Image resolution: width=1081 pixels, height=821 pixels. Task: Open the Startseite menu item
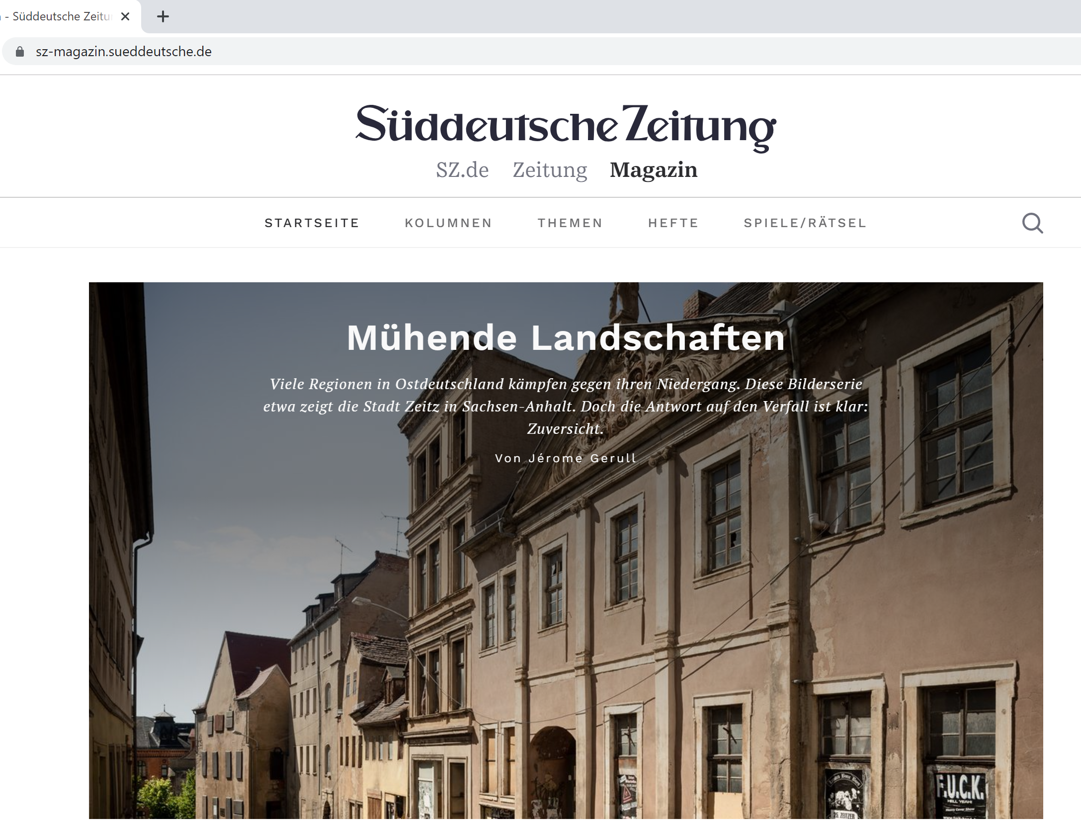pos(312,223)
